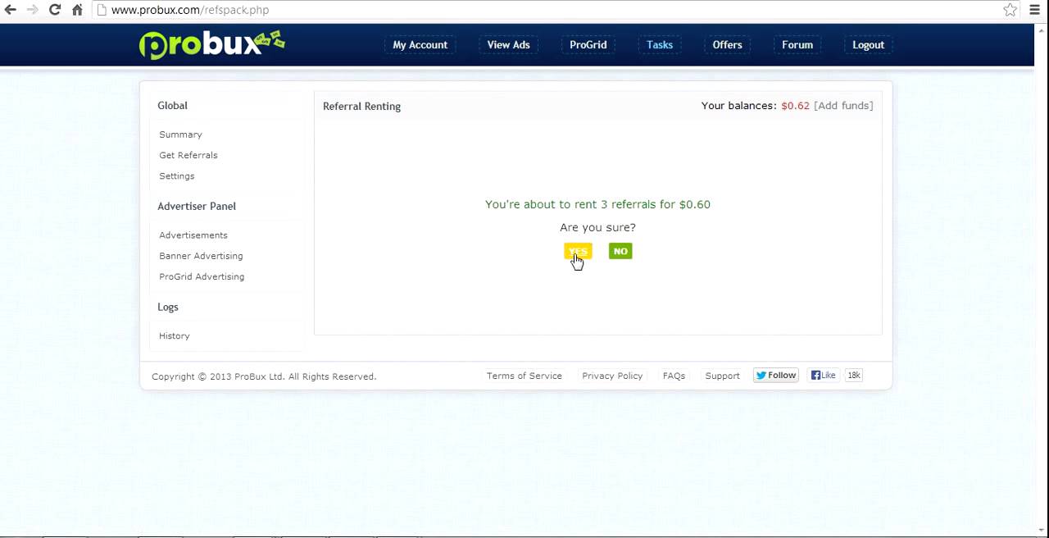Click the Global sidebar heading
1049x538 pixels.
(172, 106)
